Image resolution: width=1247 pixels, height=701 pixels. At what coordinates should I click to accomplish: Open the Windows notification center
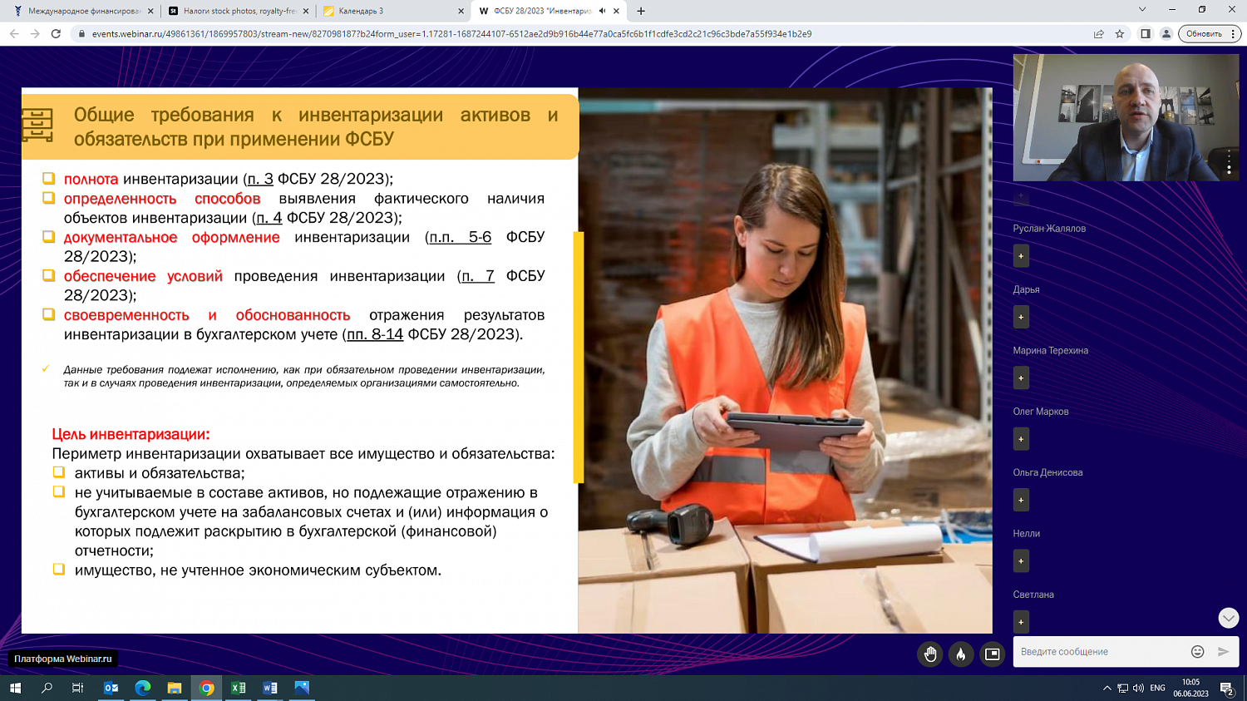(x=1227, y=688)
